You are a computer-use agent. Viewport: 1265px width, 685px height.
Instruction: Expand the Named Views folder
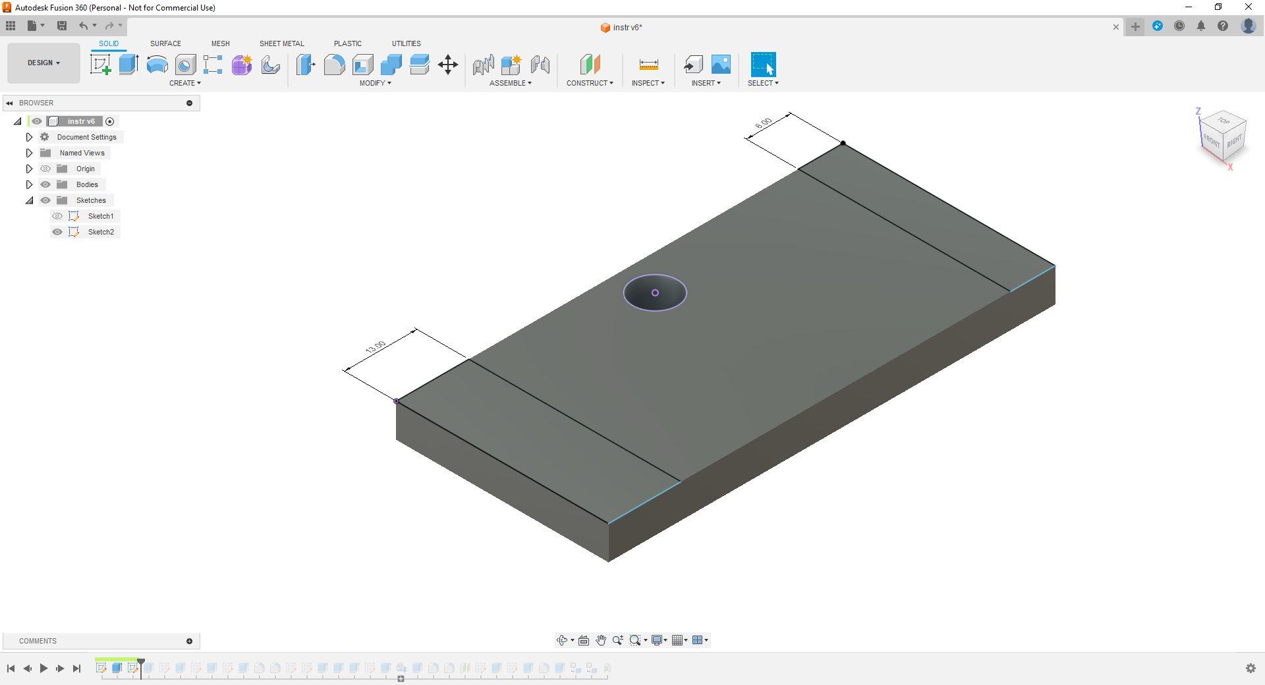tap(29, 153)
